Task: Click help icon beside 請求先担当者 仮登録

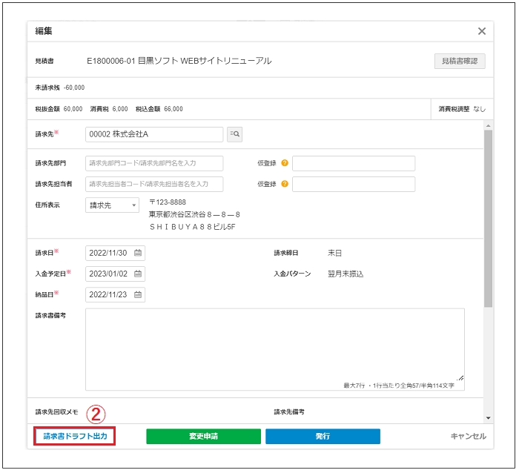Action: click(x=285, y=184)
